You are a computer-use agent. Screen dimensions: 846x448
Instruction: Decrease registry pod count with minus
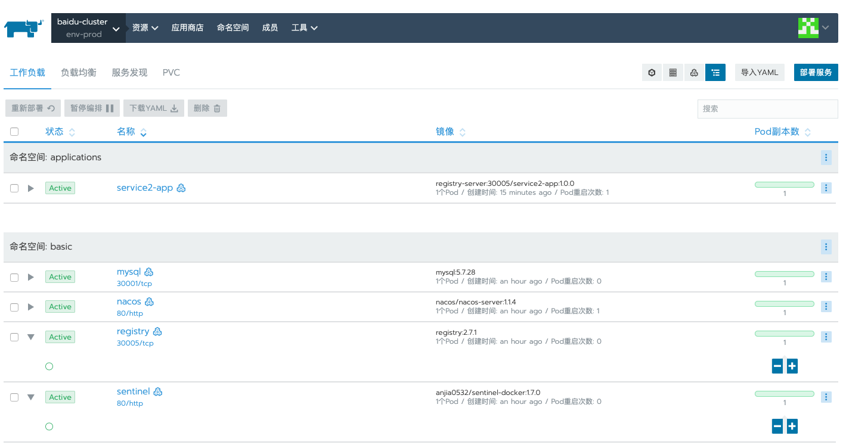777,366
